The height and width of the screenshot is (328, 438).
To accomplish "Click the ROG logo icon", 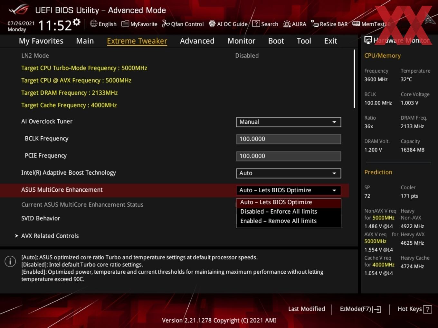I will pos(19,10).
